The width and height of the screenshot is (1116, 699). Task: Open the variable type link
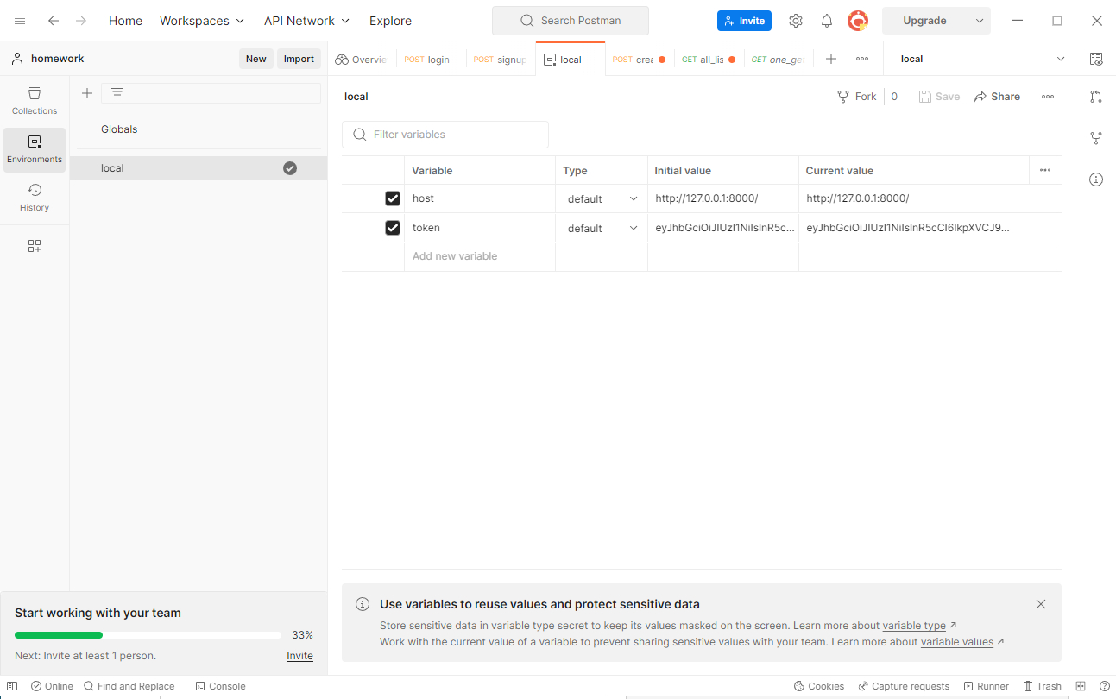[914, 626]
